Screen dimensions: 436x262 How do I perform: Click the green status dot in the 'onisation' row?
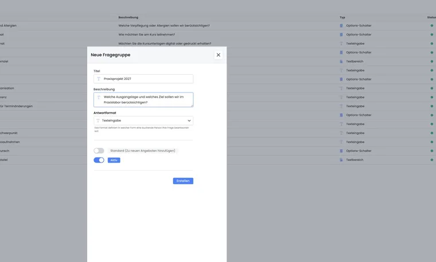432,88
